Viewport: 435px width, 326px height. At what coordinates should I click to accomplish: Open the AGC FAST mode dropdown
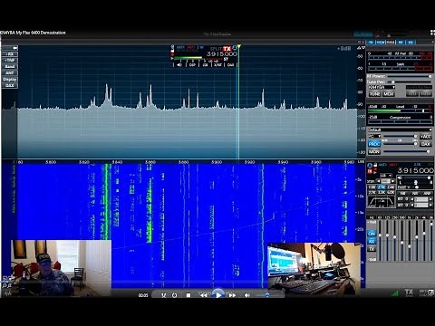tap(405, 187)
